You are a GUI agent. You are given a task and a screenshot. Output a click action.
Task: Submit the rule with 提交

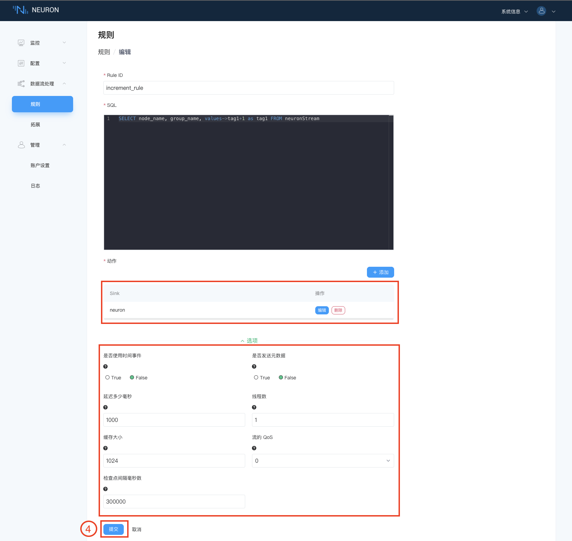[114, 529]
